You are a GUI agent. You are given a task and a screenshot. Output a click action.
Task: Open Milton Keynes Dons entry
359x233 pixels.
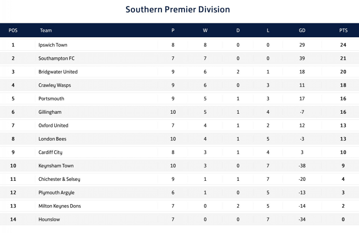point(60,206)
